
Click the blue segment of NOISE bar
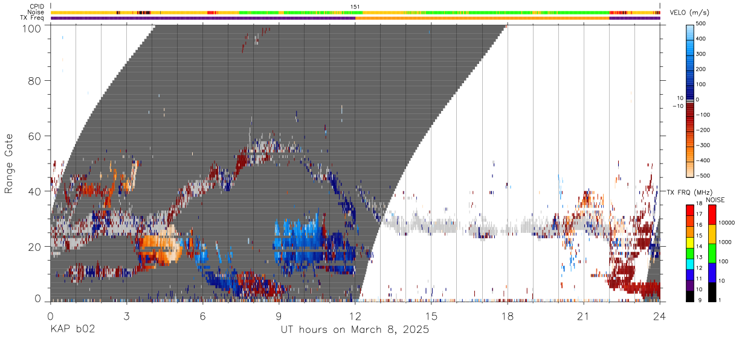pos(712,271)
